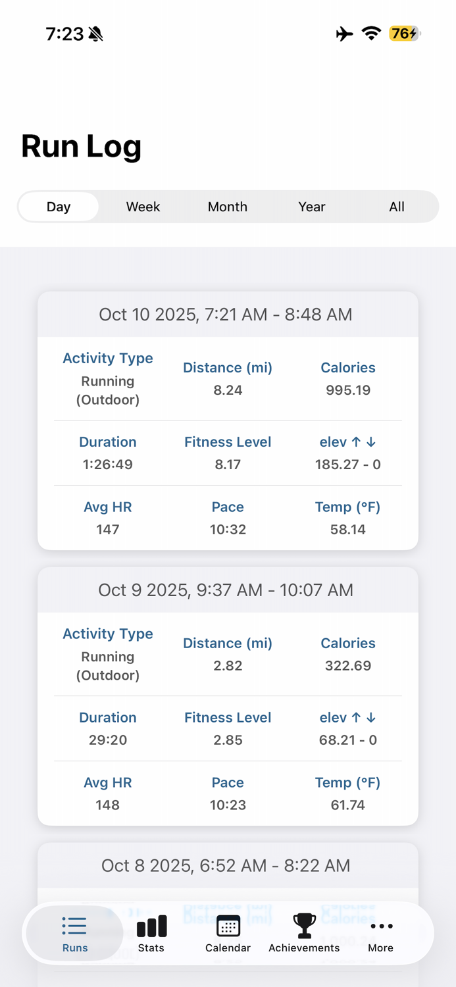This screenshot has height=987, width=456.
Task: Click the elevation up/down arrows header
Action: pos(347,442)
